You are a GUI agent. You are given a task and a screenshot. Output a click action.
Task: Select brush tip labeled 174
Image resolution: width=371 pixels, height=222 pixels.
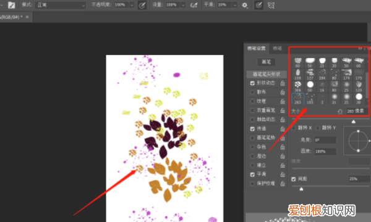pos(346,75)
